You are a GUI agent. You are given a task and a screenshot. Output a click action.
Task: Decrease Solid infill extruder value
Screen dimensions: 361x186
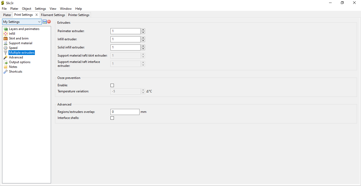[143, 49]
